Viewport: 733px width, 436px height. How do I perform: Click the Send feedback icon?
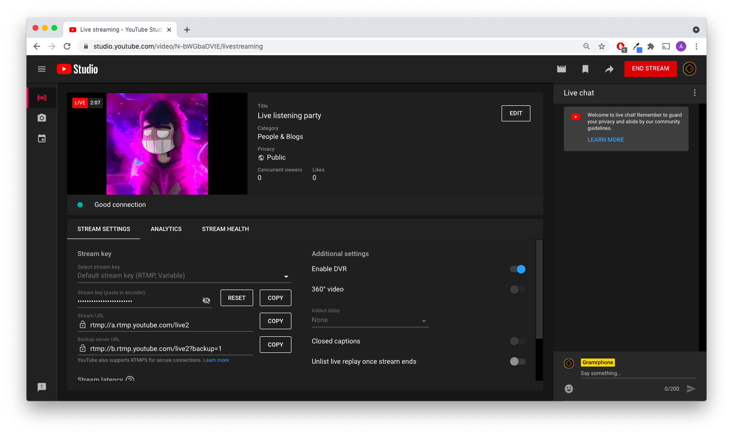pyautogui.click(x=42, y=387)
